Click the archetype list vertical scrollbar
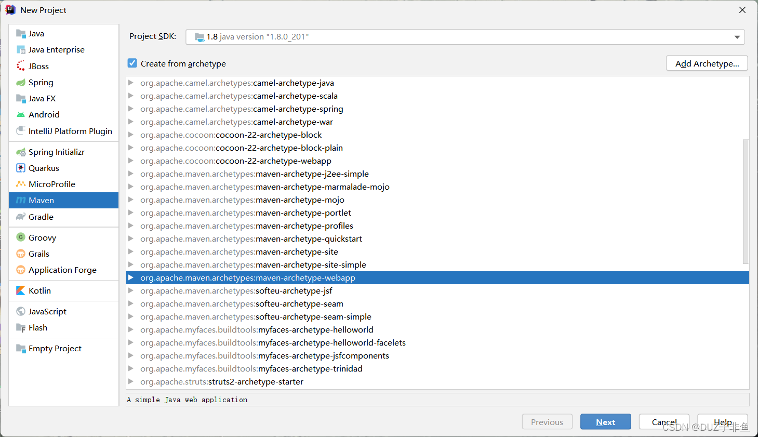This screenshot has width=758, height=437. 746,202
